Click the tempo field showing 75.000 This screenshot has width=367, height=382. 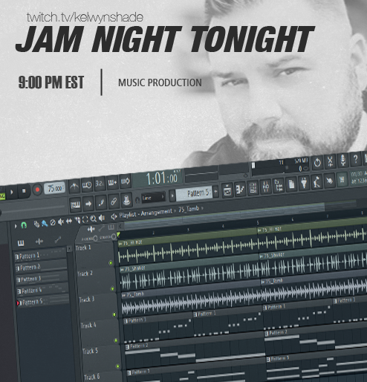pyautogui.click(x=55, y=188)
